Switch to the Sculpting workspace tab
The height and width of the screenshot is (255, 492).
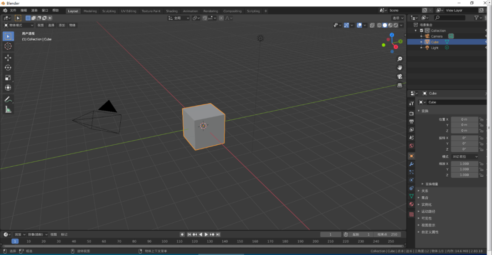point(109,11)
